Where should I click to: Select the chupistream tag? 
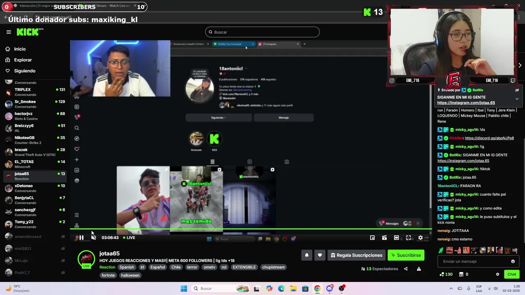tap(274, 267)
